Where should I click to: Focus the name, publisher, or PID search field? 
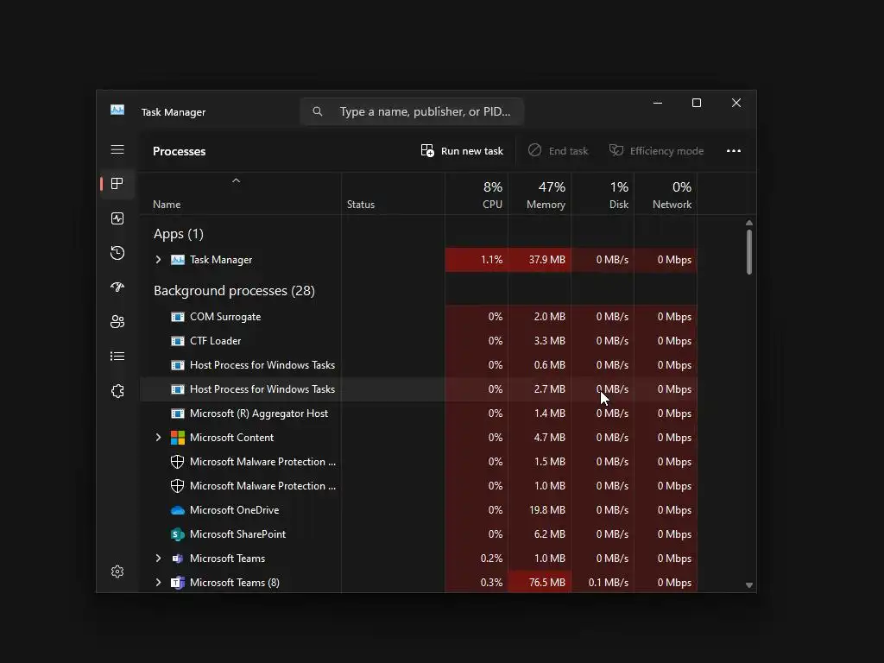412,111
